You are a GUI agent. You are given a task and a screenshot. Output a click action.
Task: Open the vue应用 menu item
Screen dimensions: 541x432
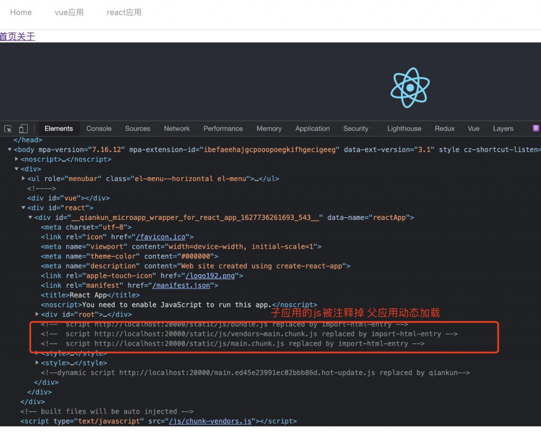click(x=69, y=13)
